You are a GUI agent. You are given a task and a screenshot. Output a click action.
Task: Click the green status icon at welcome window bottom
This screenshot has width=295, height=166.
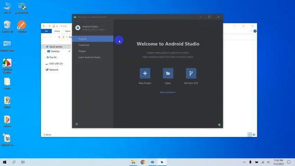coord(219,125)
